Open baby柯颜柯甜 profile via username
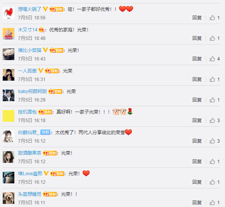The height and width of the screenshot is (207, 225). (33, 91)
